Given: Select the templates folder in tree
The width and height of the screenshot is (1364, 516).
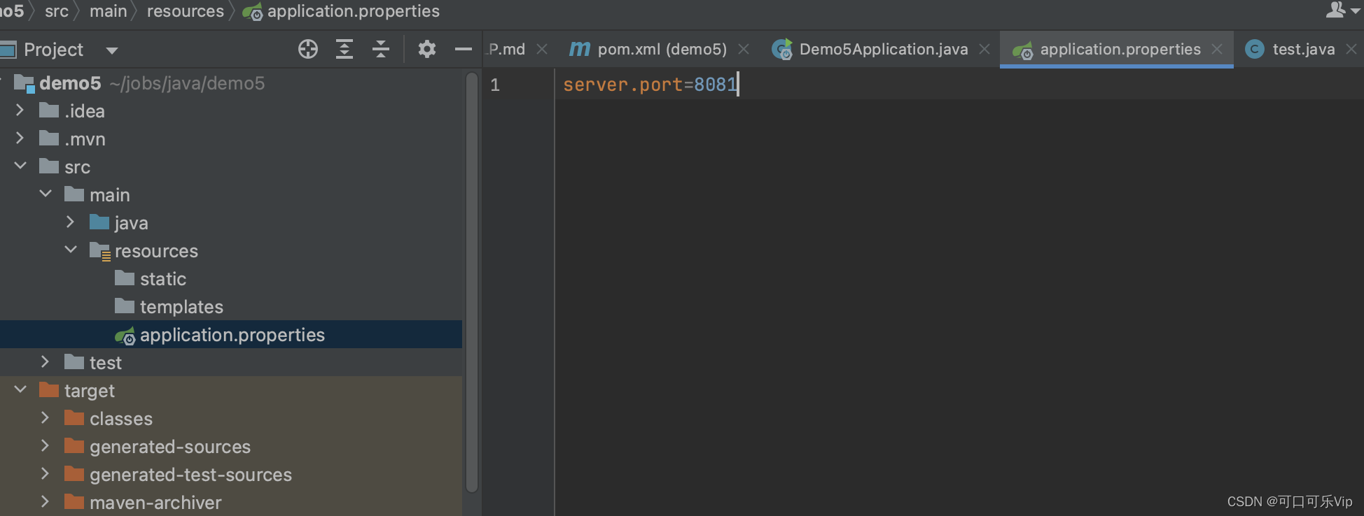Looking at the screenshot, I should pos(231,306).
